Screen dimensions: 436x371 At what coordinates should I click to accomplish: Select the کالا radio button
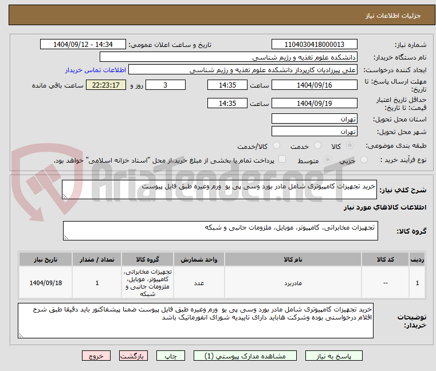(x=350, y=145)
